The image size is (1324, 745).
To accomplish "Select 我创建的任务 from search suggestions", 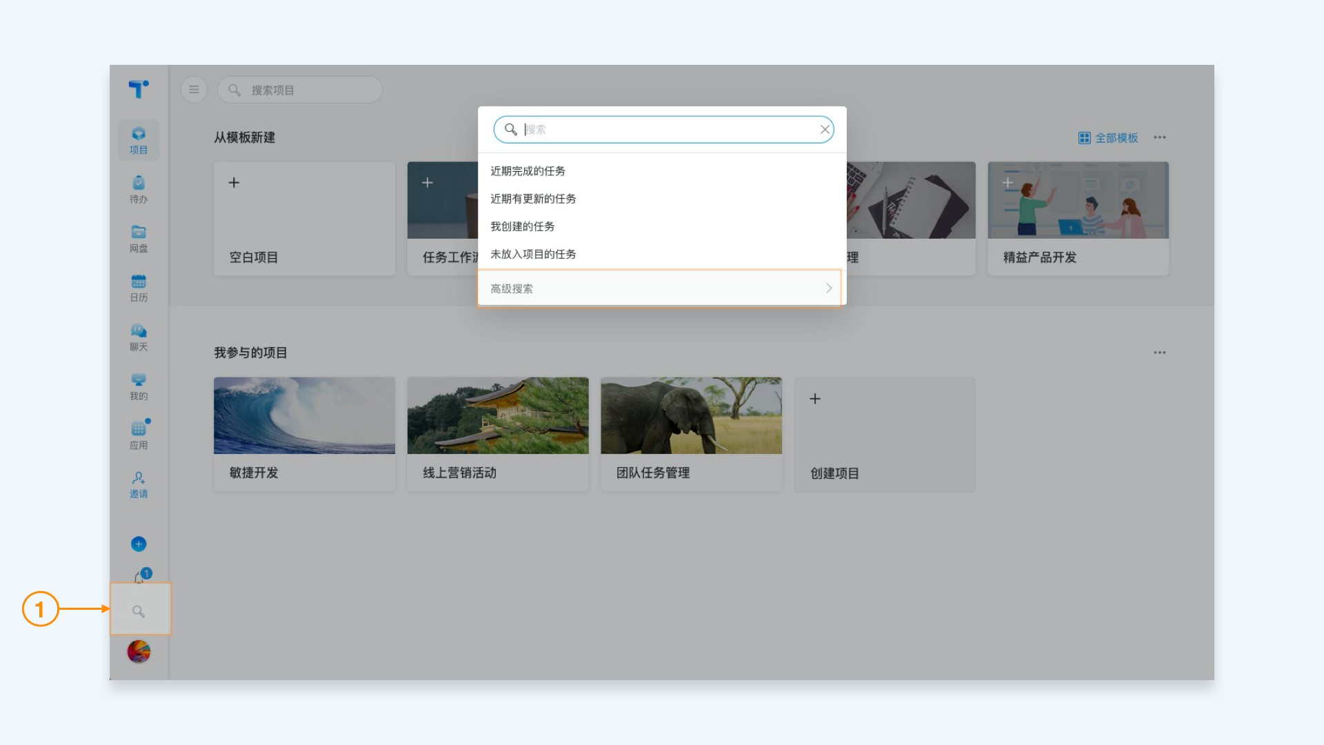I will 522,226.
